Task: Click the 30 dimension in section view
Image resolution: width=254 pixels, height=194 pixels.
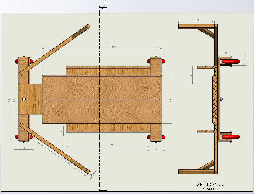Action: (198, 20)
